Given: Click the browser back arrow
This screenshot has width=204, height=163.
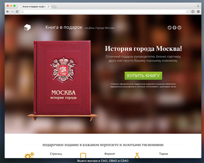Looking at the screenshot, I should [8, 11].
